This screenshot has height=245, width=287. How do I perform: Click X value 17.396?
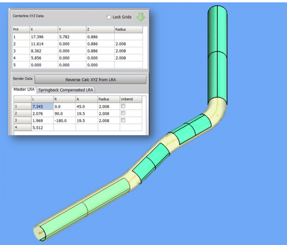(x=44, y=37)
